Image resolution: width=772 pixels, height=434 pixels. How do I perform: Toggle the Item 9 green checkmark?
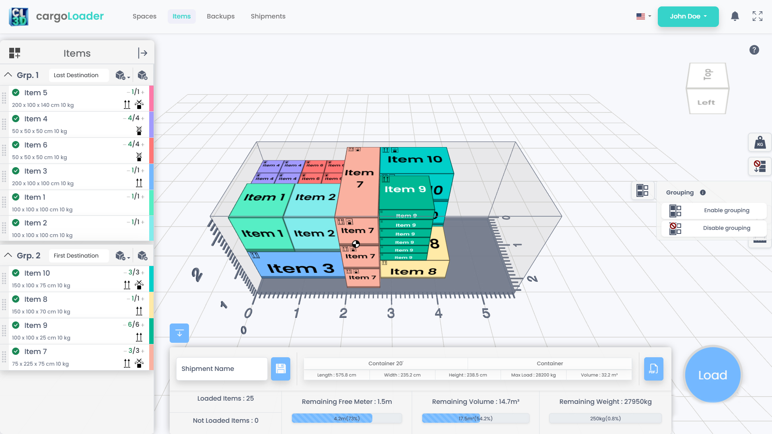click(16, 325)
